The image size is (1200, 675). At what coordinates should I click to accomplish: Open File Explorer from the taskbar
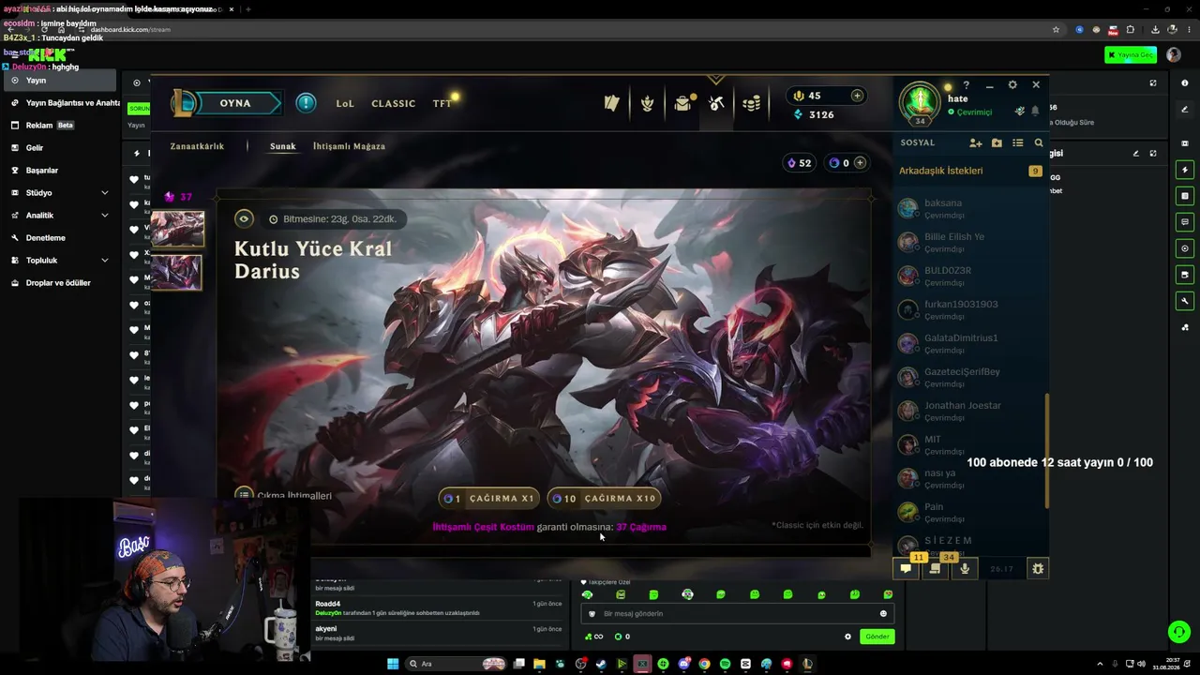tap(539, 664)
